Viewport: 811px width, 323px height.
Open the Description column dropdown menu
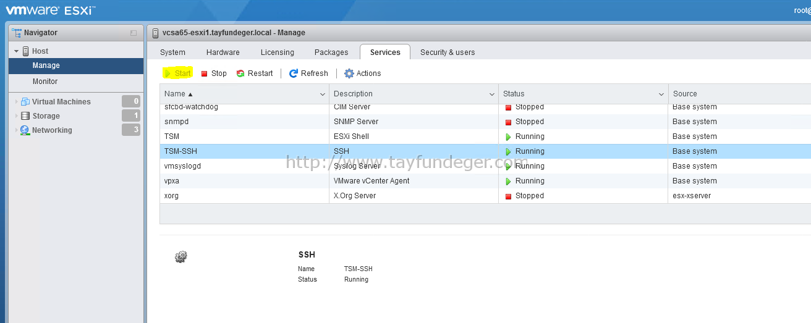coord(492,94)
